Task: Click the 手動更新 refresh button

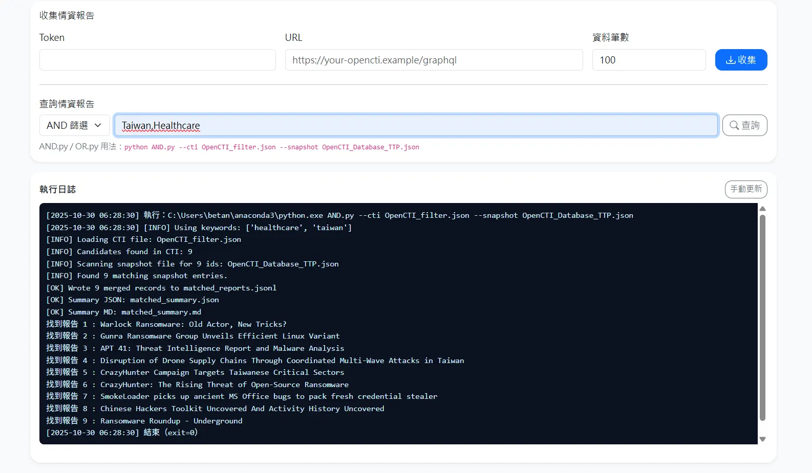Action: pos(746,189)
